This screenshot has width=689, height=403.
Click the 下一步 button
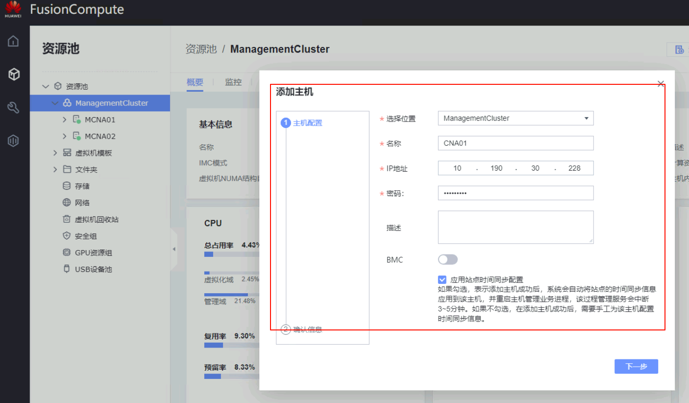coord(636,367)
